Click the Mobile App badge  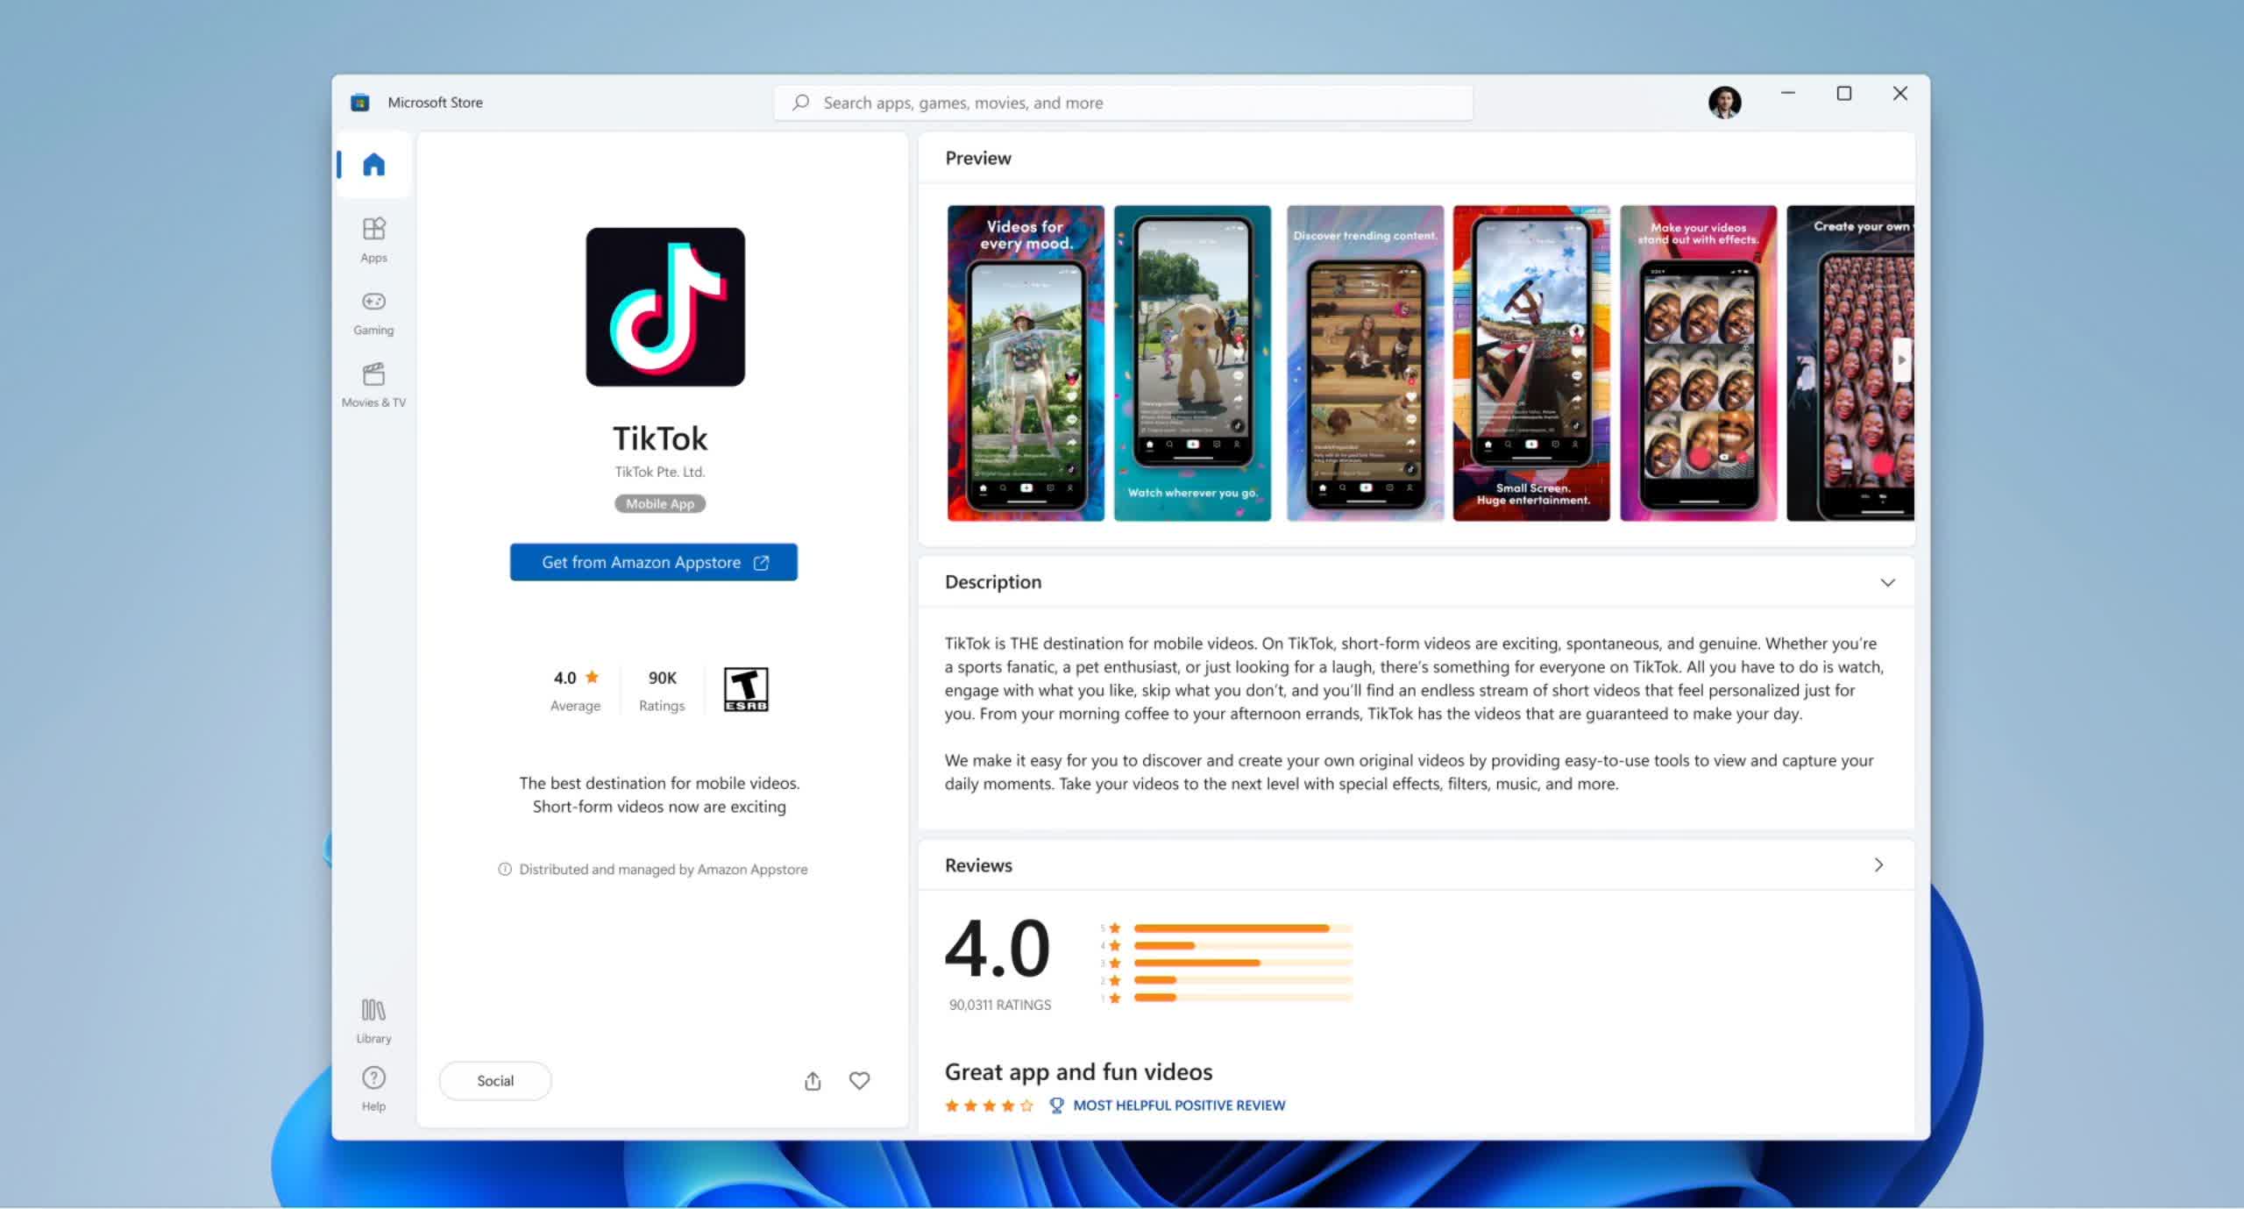pyautogui.click(x=660, y=503)
